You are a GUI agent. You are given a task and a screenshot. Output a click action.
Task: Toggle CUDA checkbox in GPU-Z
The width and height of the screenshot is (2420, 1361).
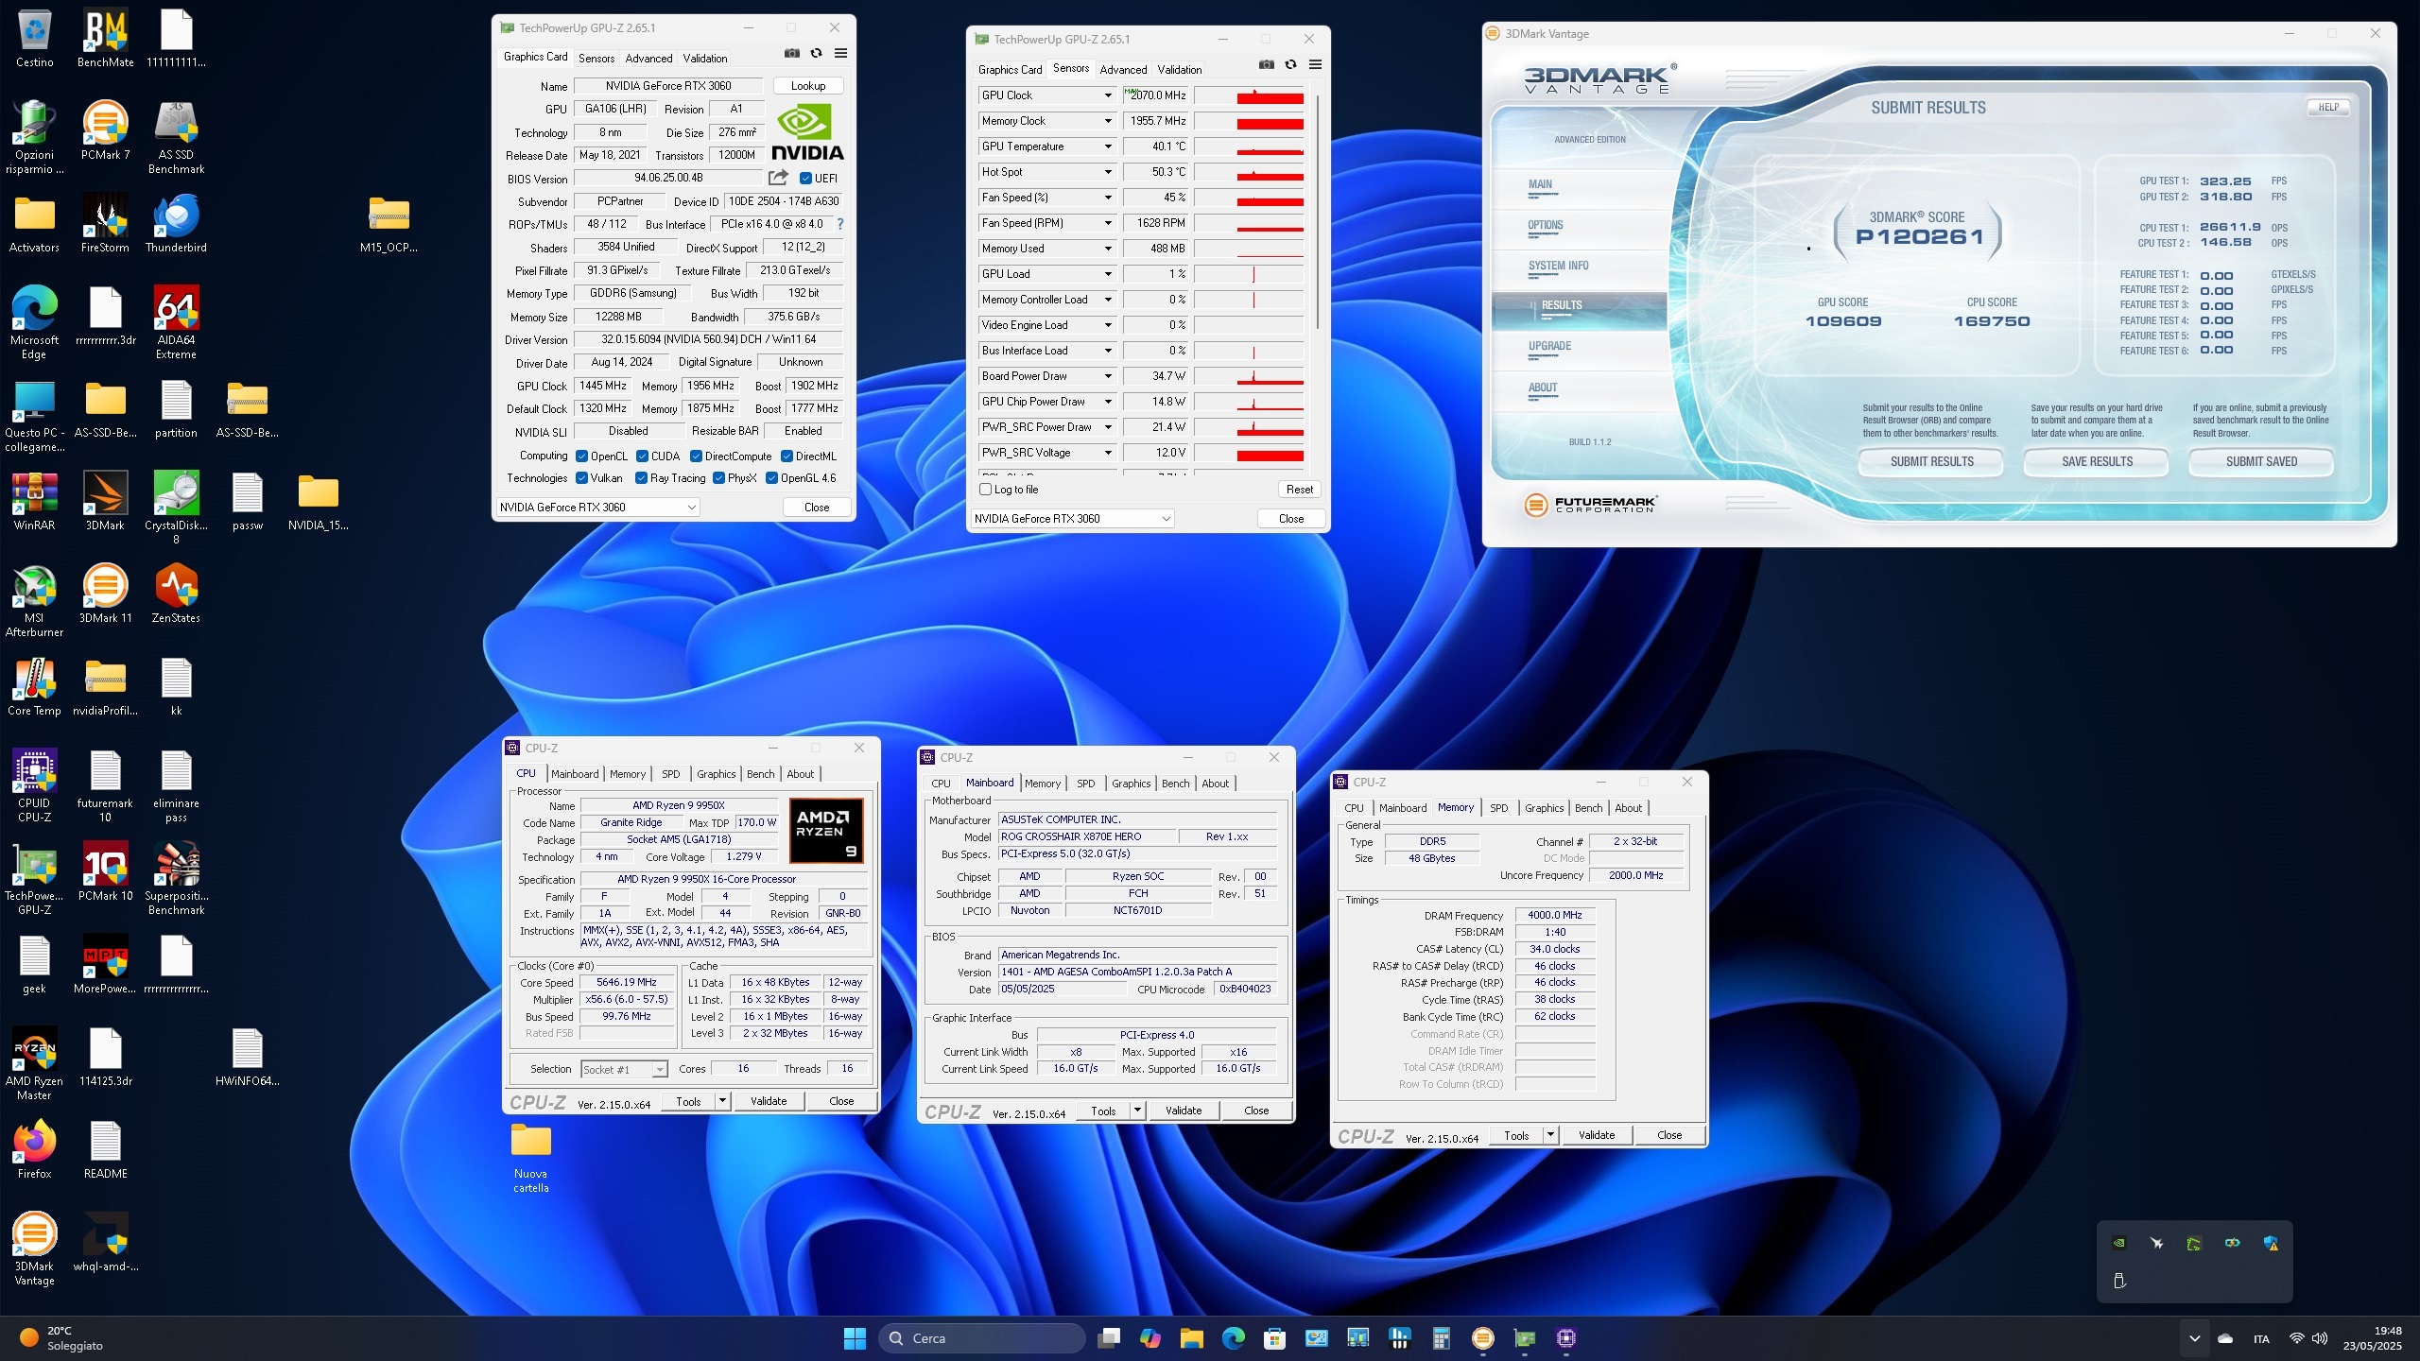[x=643, y=456]
